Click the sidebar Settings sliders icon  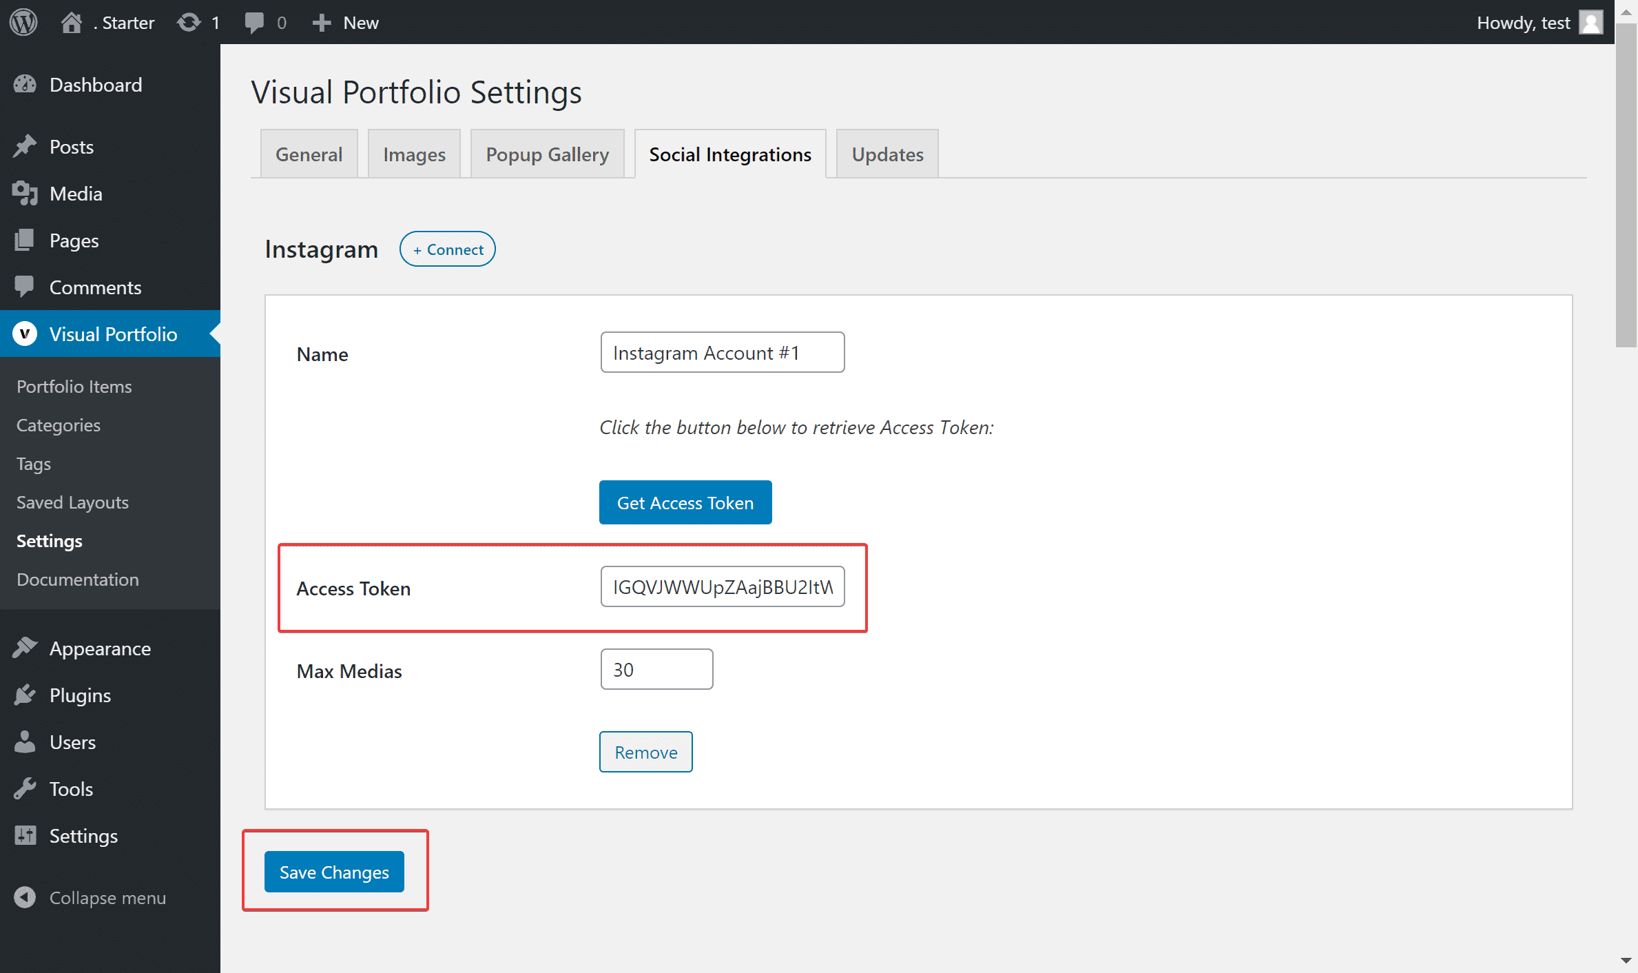tap(25, 835)
